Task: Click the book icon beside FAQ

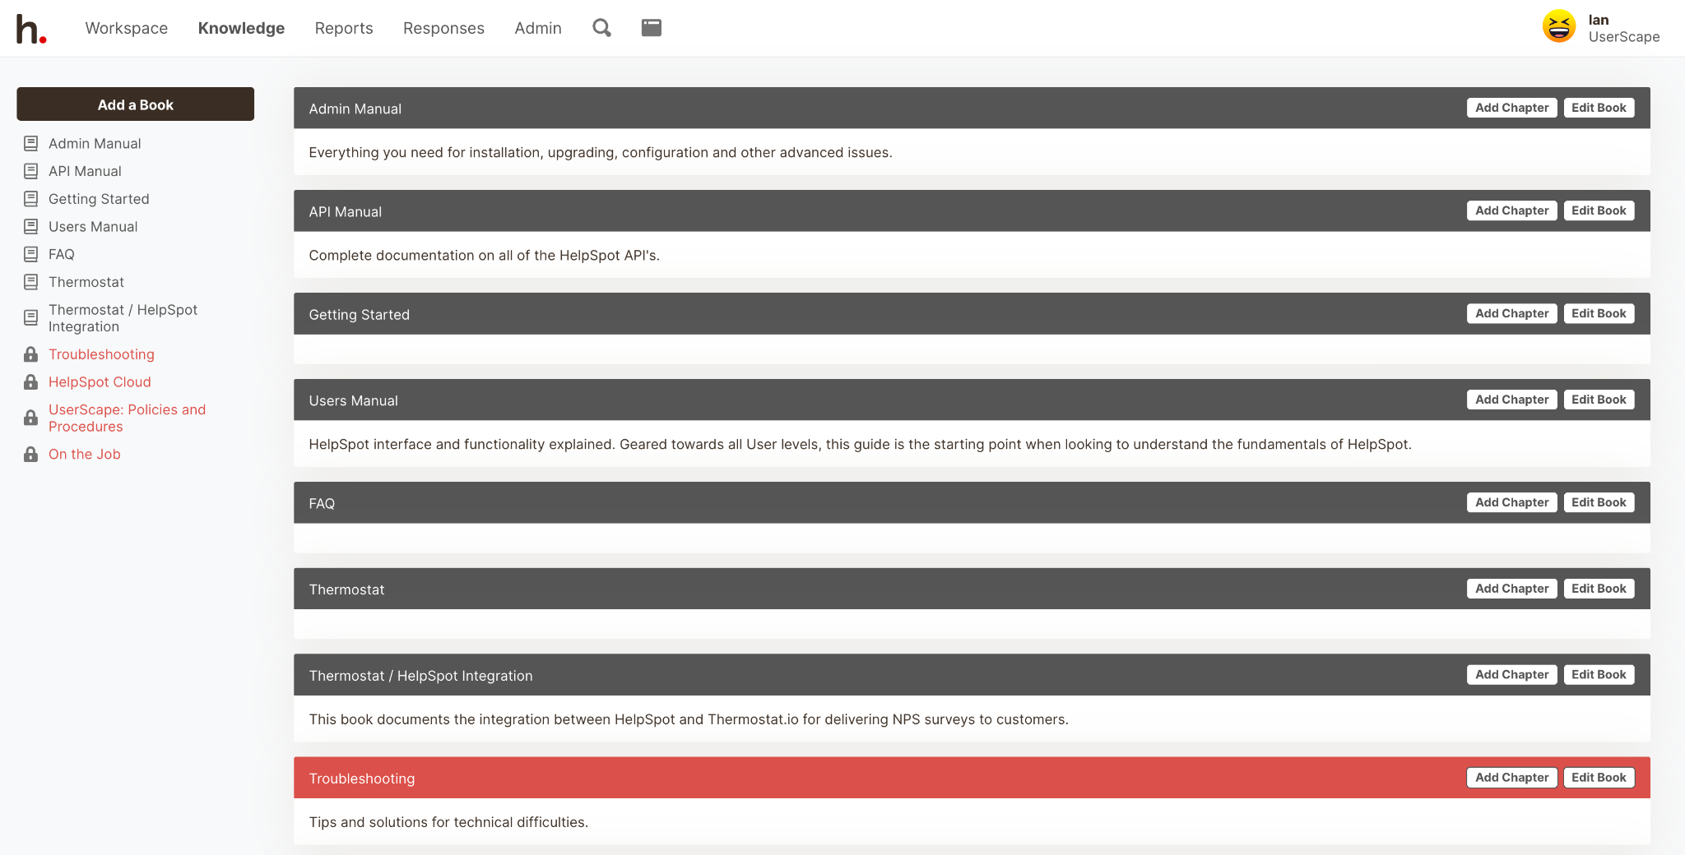Action: (30, 255)
